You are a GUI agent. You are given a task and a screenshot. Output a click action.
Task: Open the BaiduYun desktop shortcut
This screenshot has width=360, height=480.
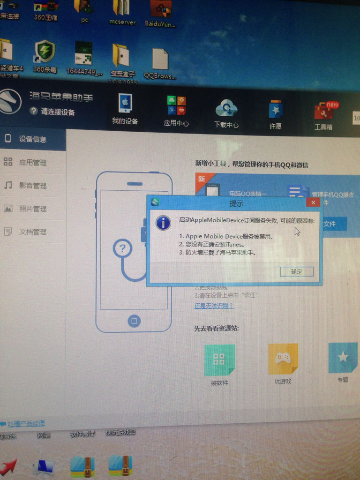tap(160, 14)
